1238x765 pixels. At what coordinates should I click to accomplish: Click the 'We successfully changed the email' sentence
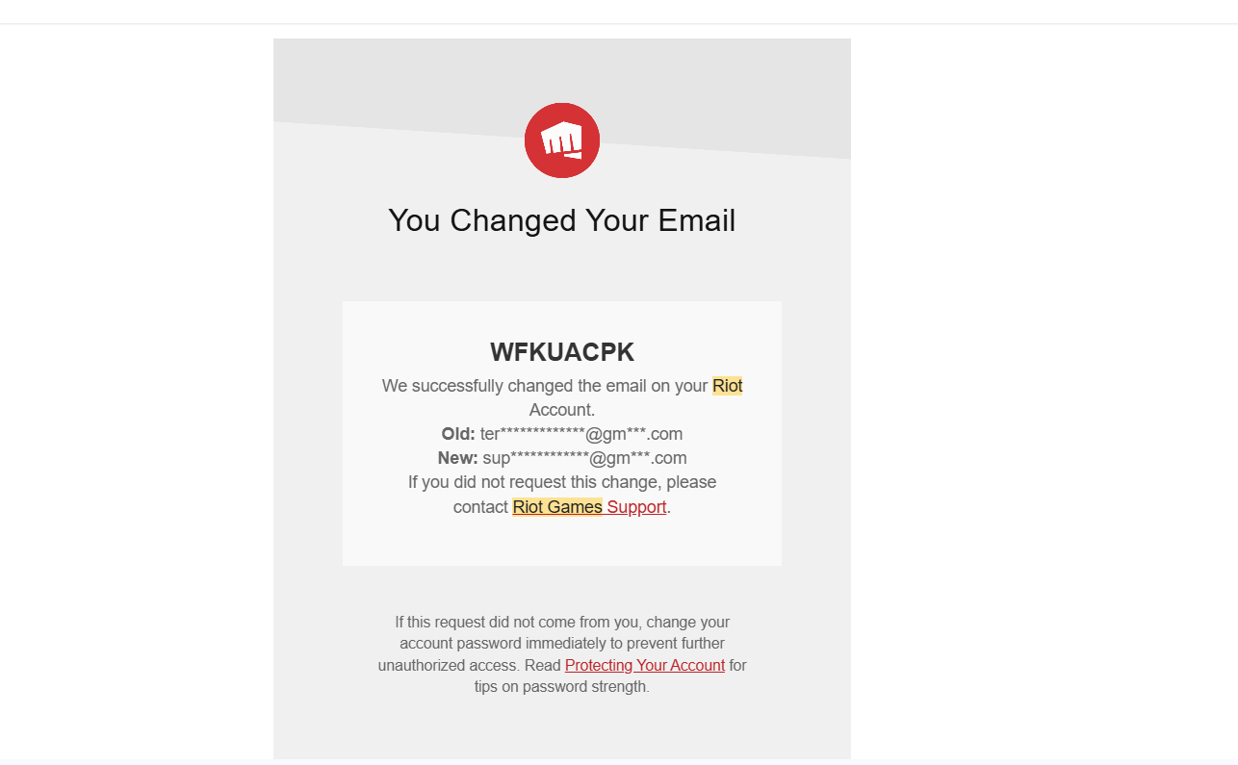tap(544, 386)
